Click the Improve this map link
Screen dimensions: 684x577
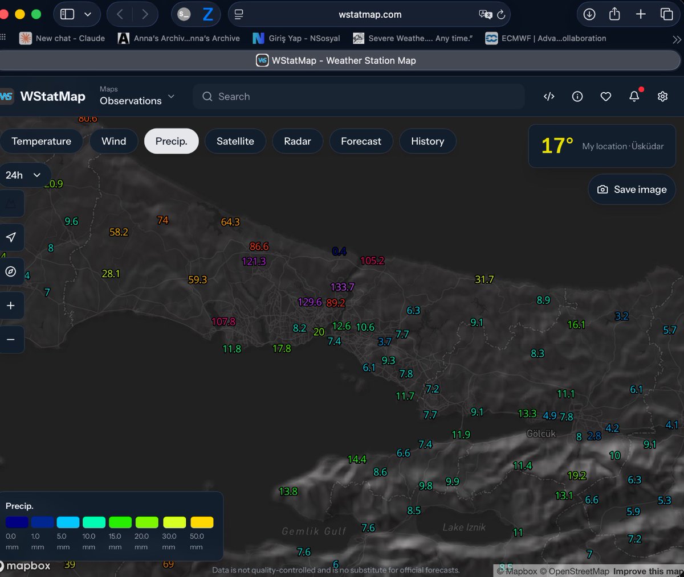pos(648,571)
